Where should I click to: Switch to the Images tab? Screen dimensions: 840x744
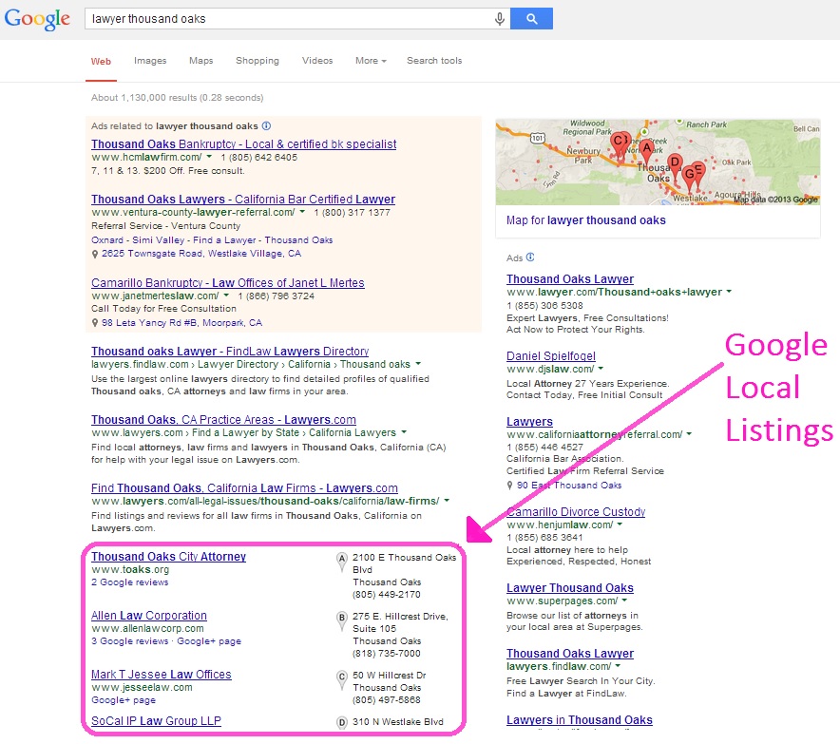pos(150,61)
